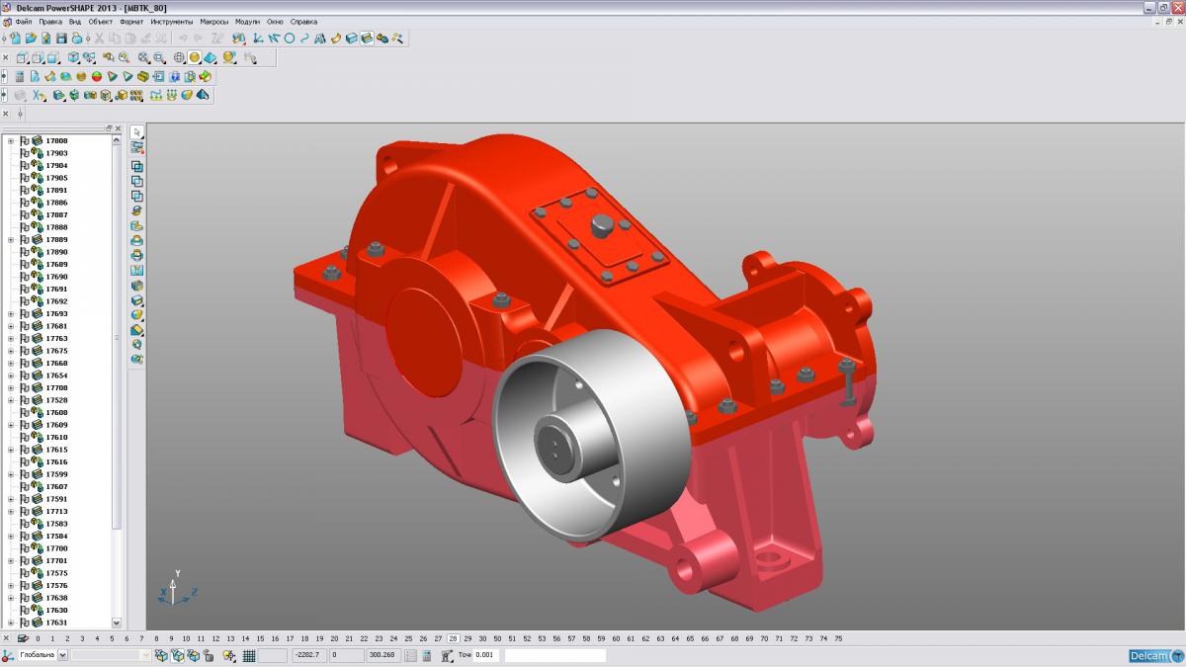Select the Arc circle tool
1186x667 pixels.
(x=290, y=38)
